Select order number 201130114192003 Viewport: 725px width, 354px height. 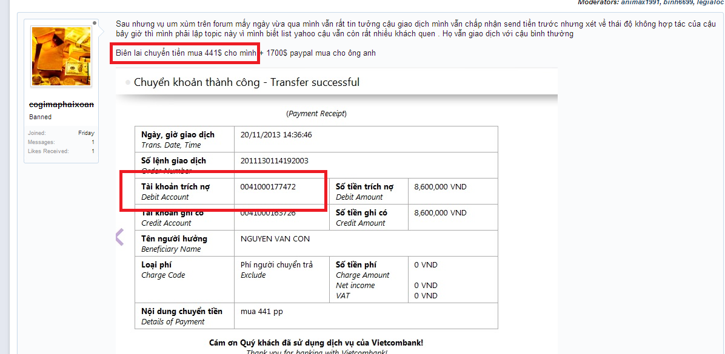tap(274, 160)
